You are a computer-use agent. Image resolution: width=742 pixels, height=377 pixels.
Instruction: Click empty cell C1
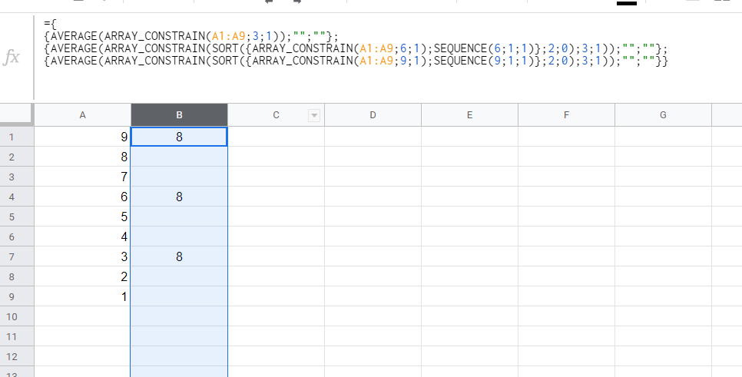coord(276,137)
